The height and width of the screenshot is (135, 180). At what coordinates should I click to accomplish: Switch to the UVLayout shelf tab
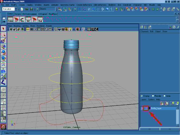click(42, 14)
